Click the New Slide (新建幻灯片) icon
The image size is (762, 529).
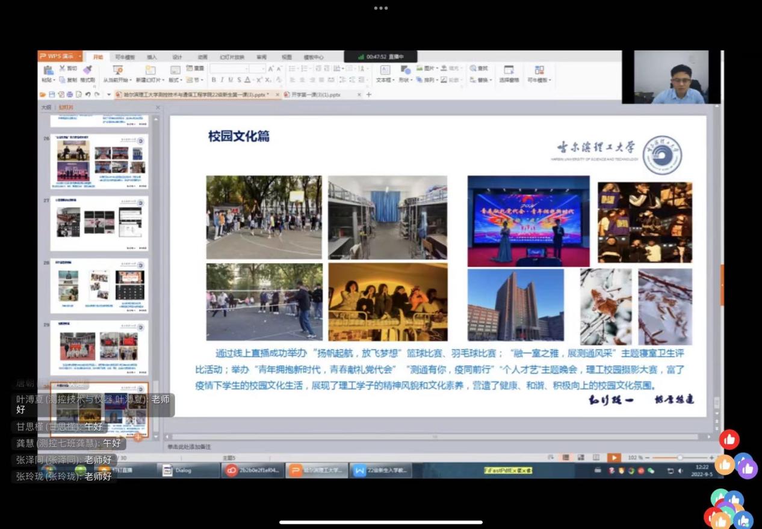tap(149, 70)
